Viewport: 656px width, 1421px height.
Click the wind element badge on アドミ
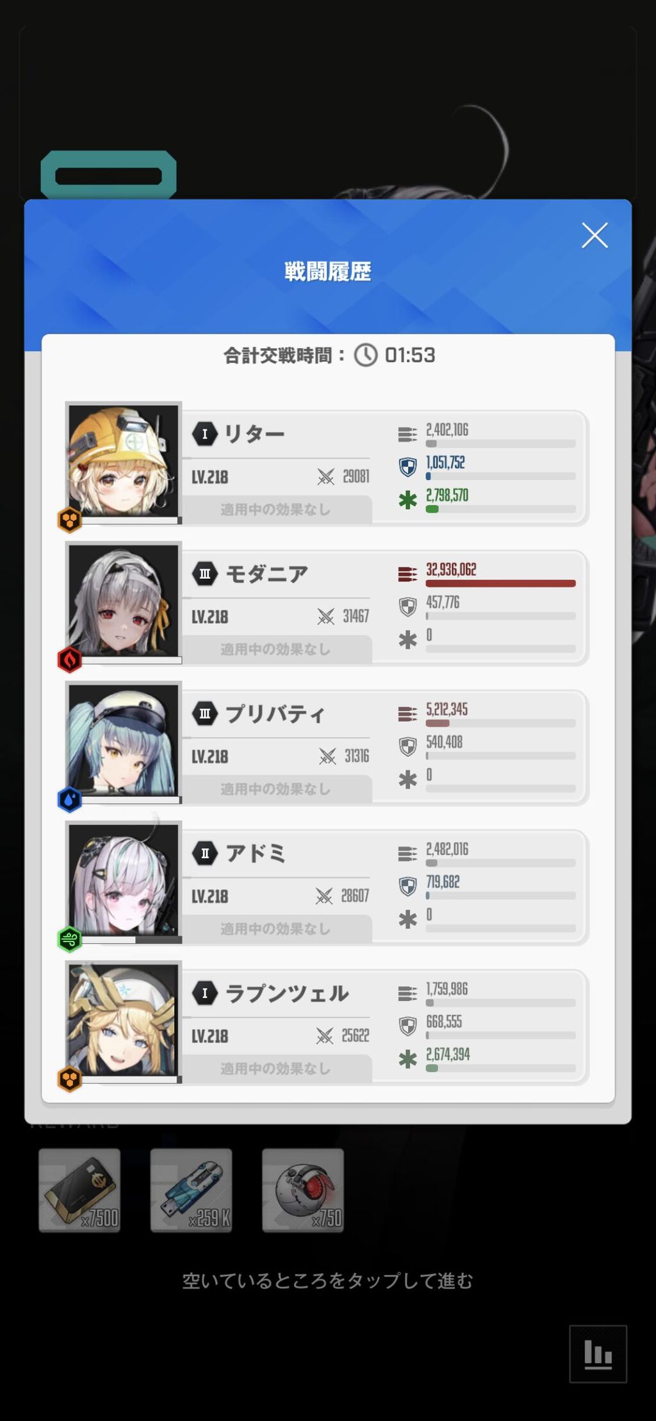pyautogui.click(x=70, y=940)
